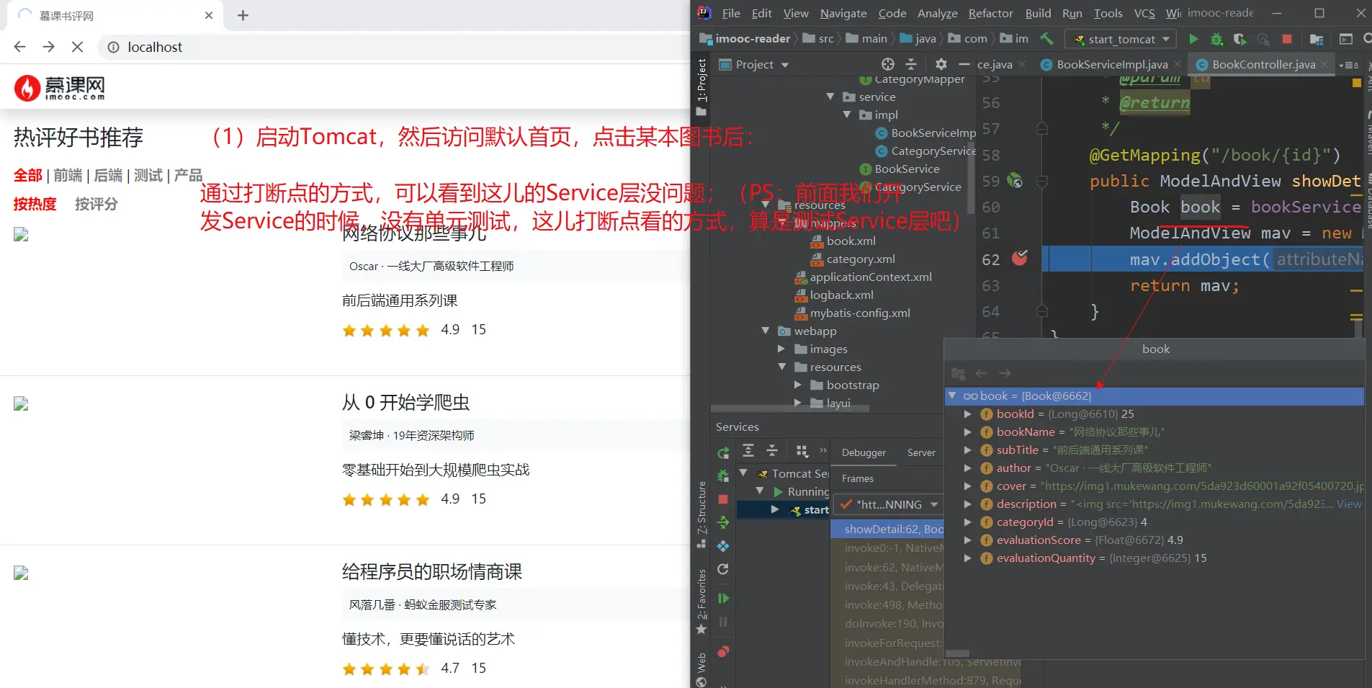Click the group-by grid icon in Services toolbar
1372x688 pixels.
[x=802, y=451]
